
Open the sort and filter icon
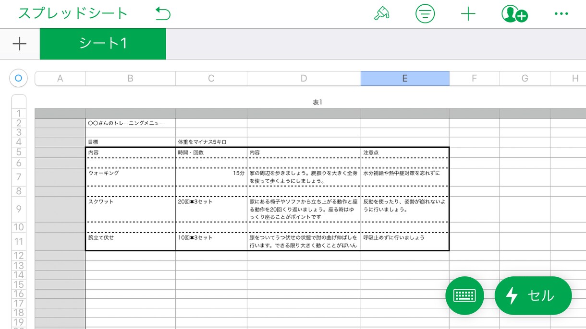click(425, 14)
